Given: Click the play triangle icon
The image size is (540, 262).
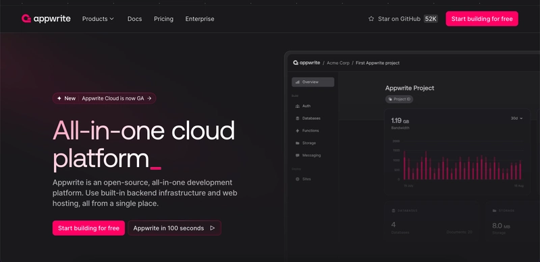Looking at the screenshot, I should pyautogui.click(x=213, y=228).
